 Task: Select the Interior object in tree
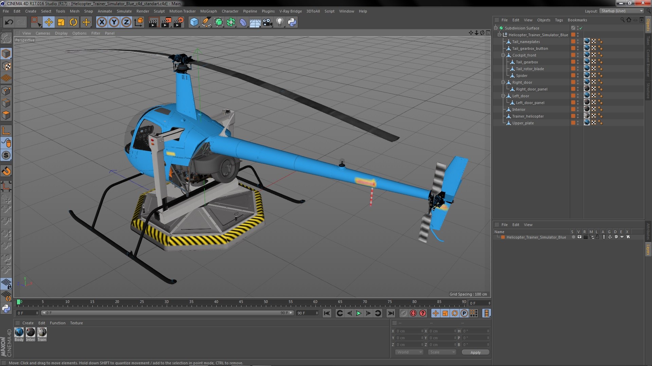(x=519, y=109)
